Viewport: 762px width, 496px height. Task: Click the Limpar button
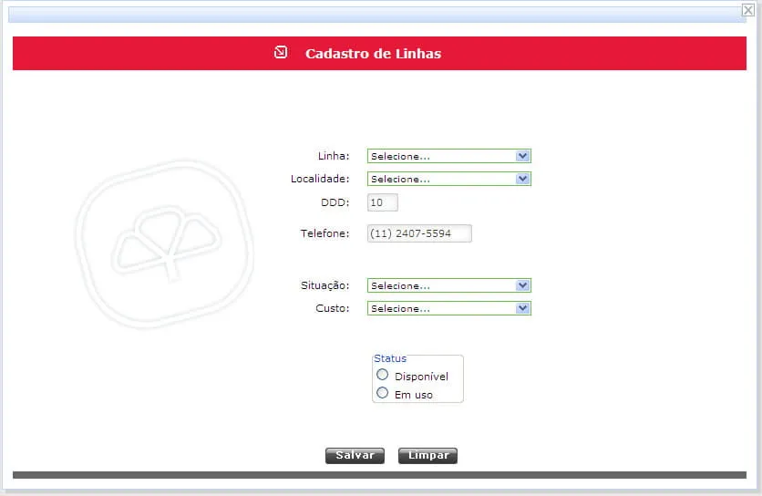(x=427, y=456)
